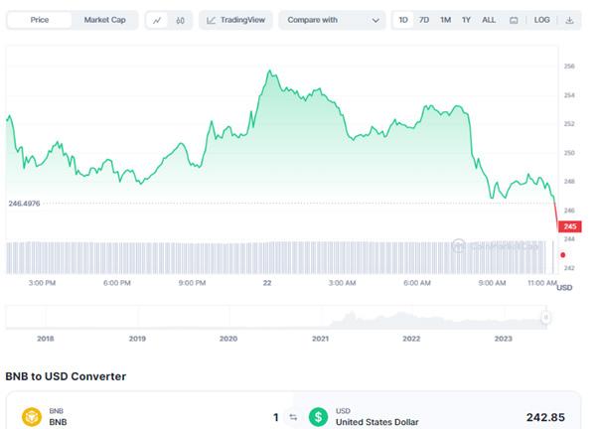Viewport: 598px width, 429px height.
Task: Click the BNB coin logo
Action: click(x=33, y=418)
